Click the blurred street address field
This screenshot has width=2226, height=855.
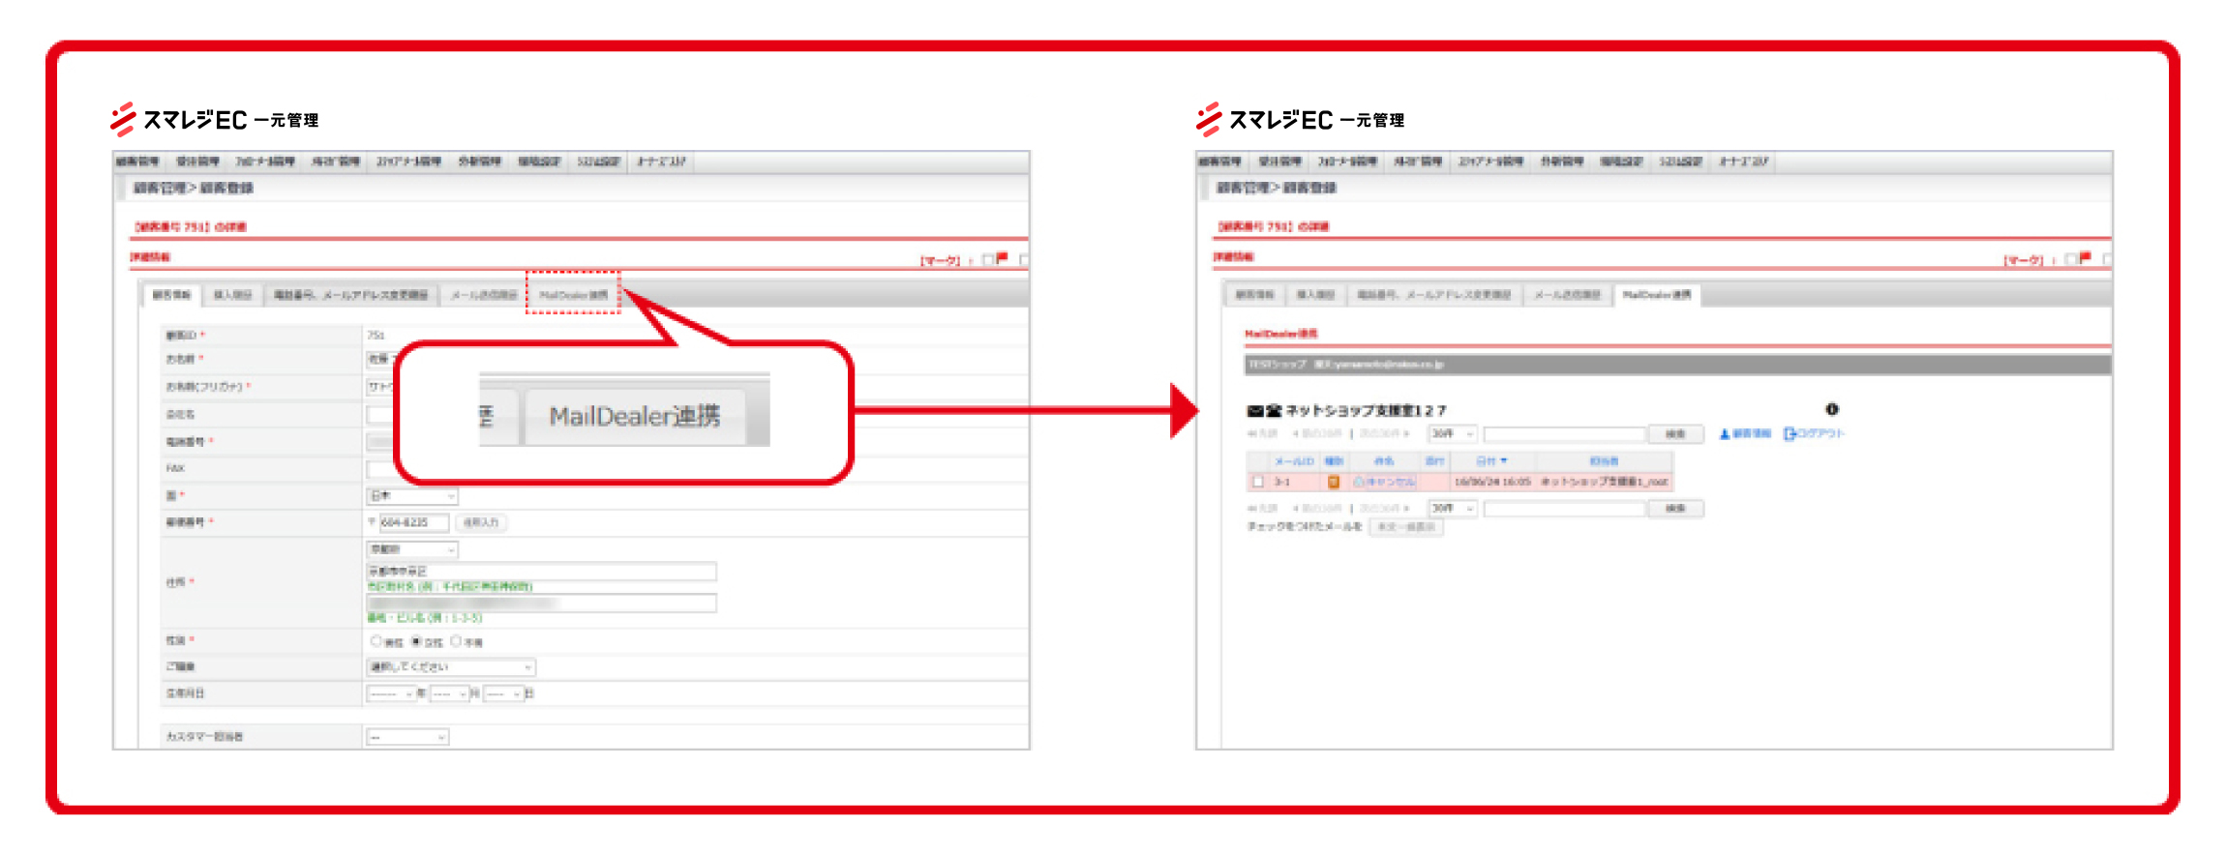541,604
